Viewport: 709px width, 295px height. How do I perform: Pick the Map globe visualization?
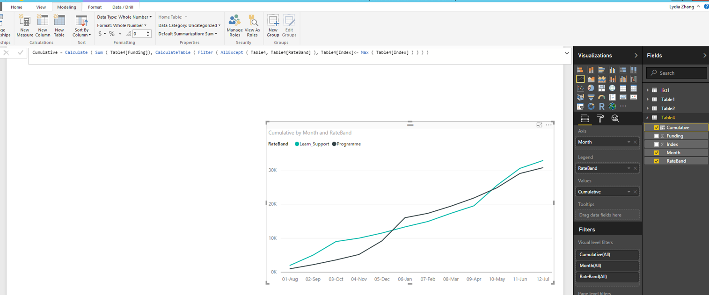click(x=612, y=88)
